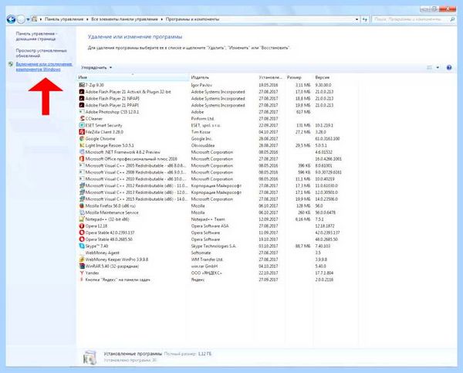Click the Skype 7.40 icon
The height and width of the screenshot is (373, 463).
tap(82, 246)
